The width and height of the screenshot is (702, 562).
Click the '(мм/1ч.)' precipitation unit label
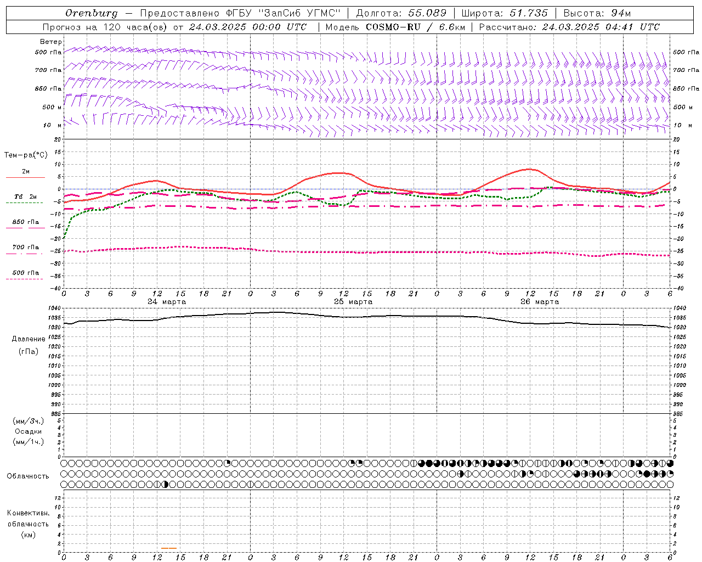pos(29,442)
